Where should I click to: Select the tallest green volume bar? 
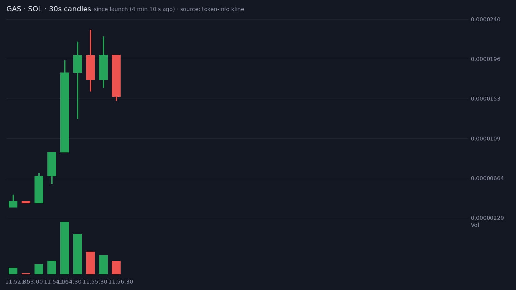point(64,248)
